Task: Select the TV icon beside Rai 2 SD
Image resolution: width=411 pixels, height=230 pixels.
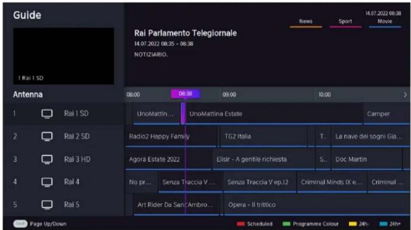Action: (x=47, y=136)
